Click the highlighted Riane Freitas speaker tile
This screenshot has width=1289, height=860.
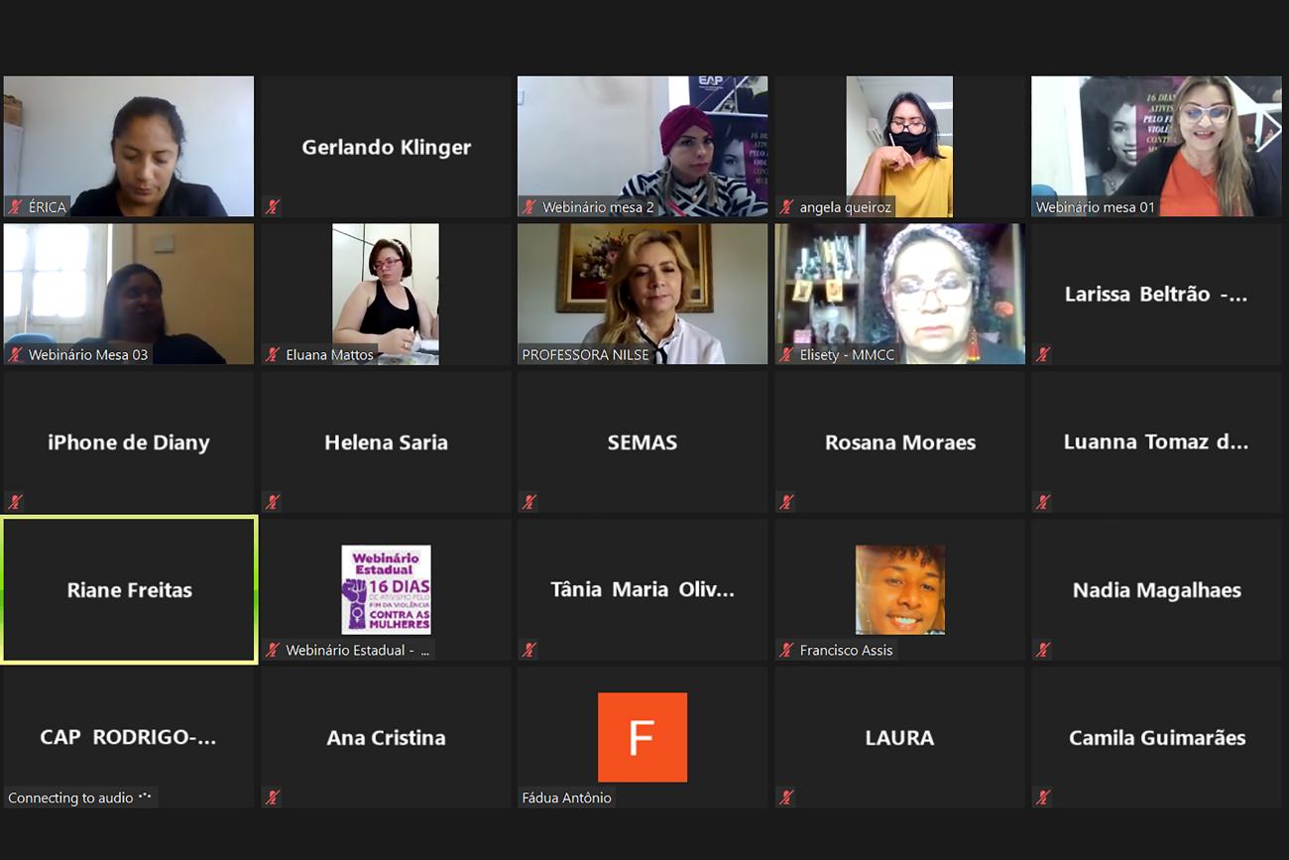tap(129, 589)
